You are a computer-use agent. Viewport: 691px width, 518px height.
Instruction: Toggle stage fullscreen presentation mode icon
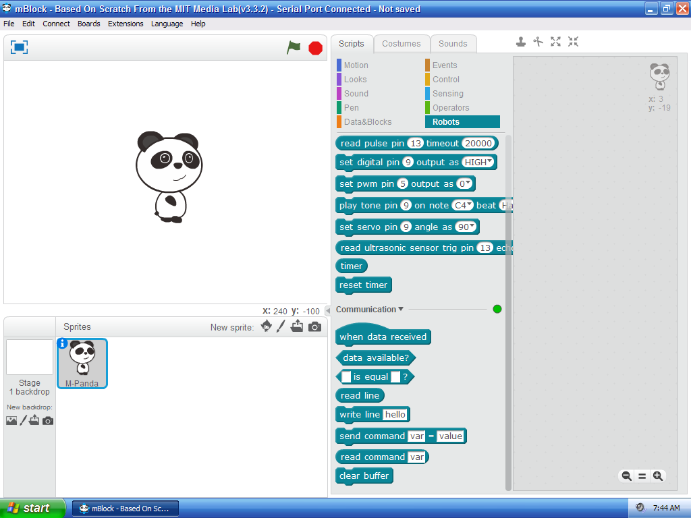[19, 47]
